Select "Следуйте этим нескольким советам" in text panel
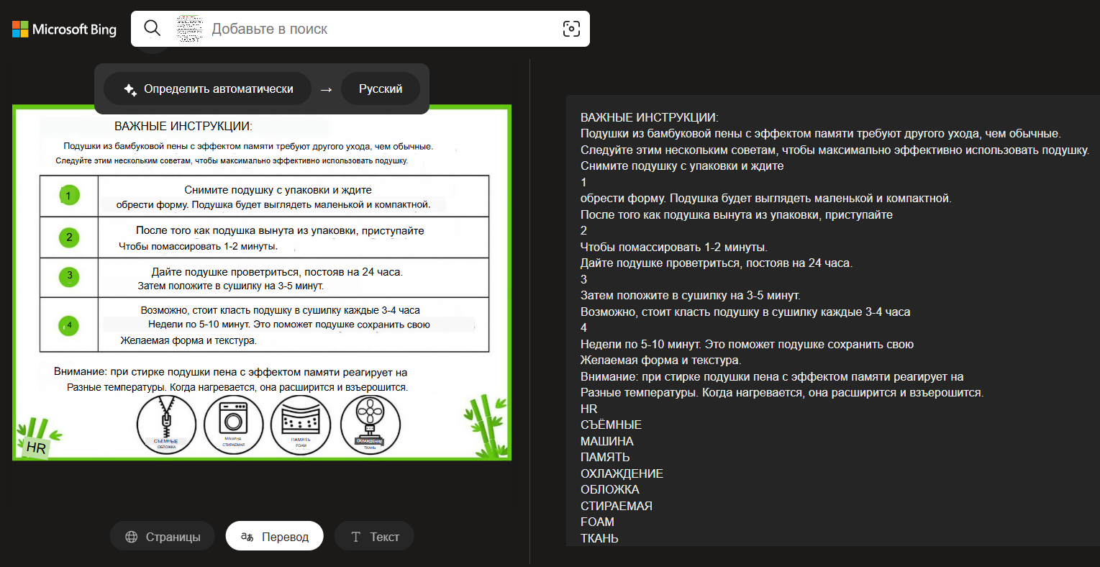 pos(835,150)
